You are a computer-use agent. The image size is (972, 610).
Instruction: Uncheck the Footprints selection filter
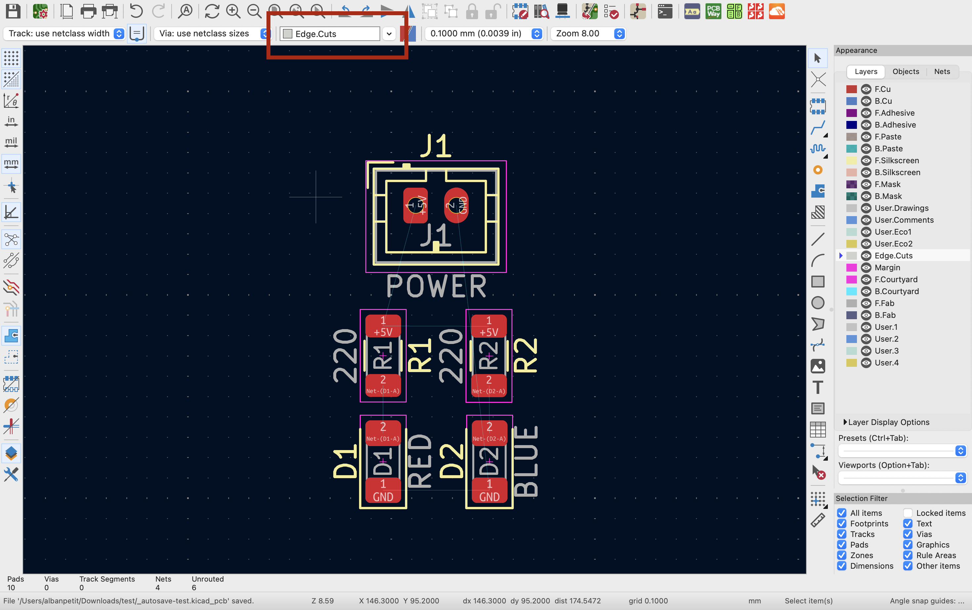(x=842, y=524)
